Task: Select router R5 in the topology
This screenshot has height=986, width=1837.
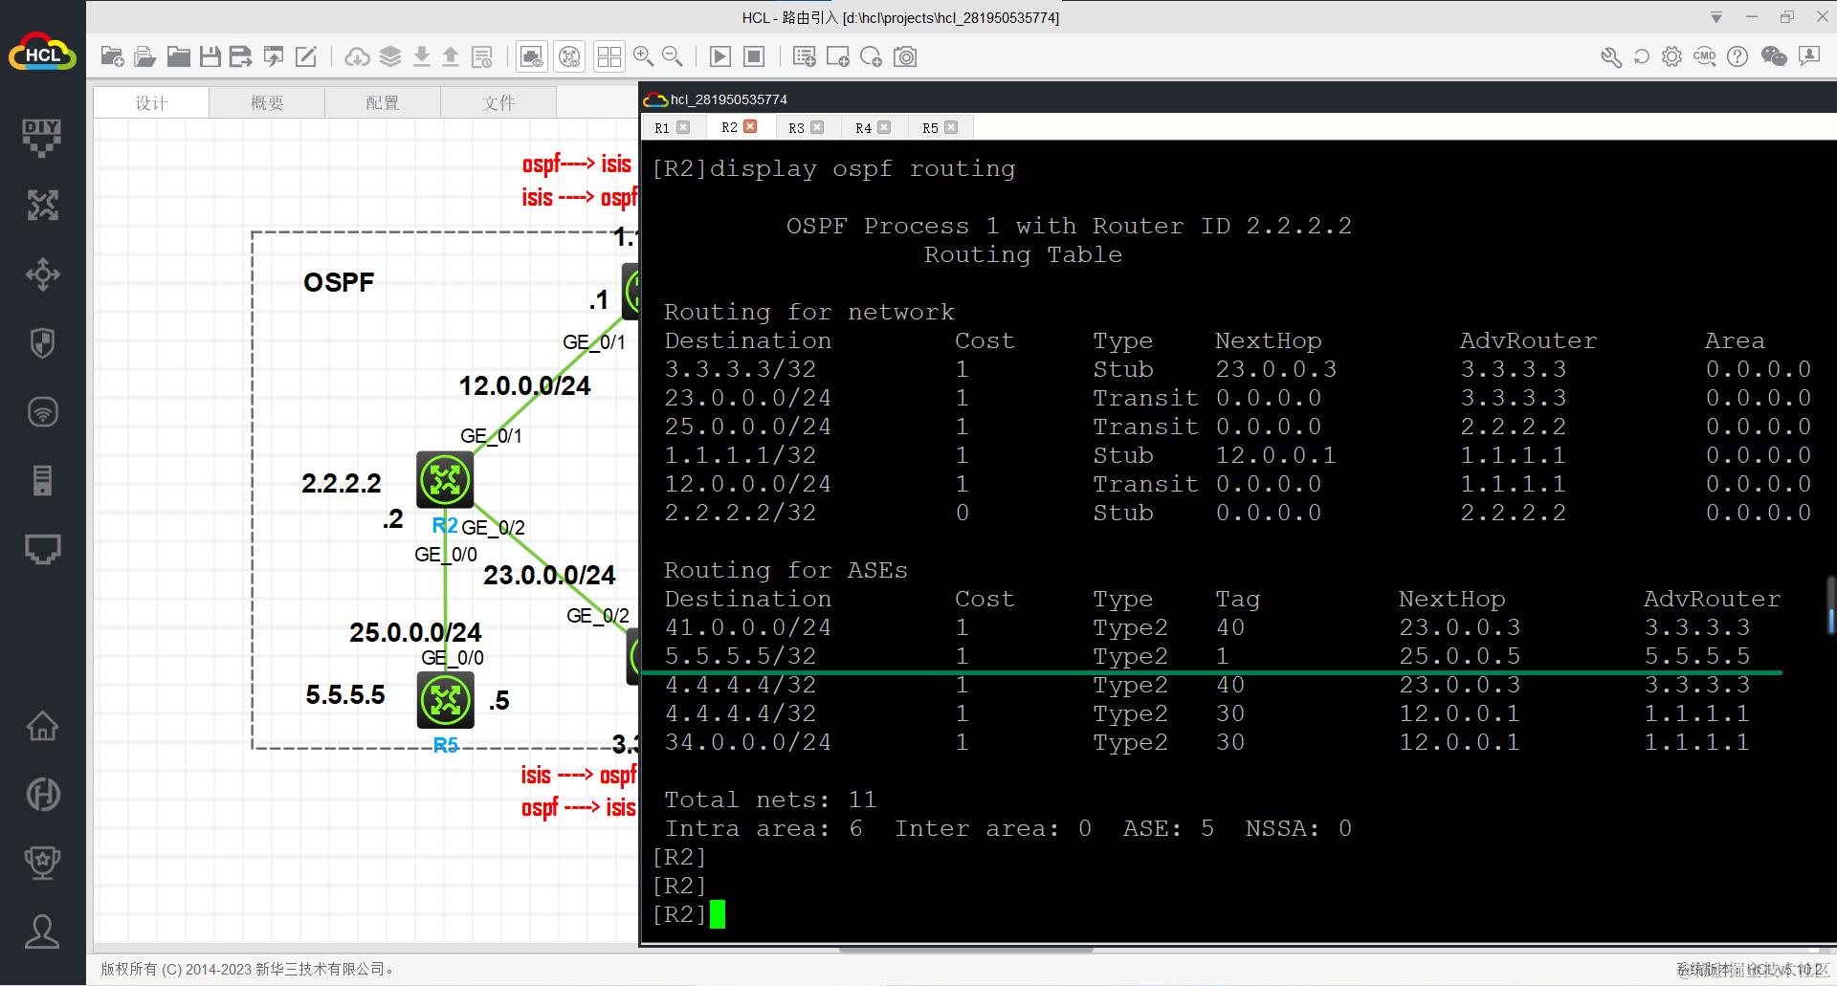Action: [445, 701]
